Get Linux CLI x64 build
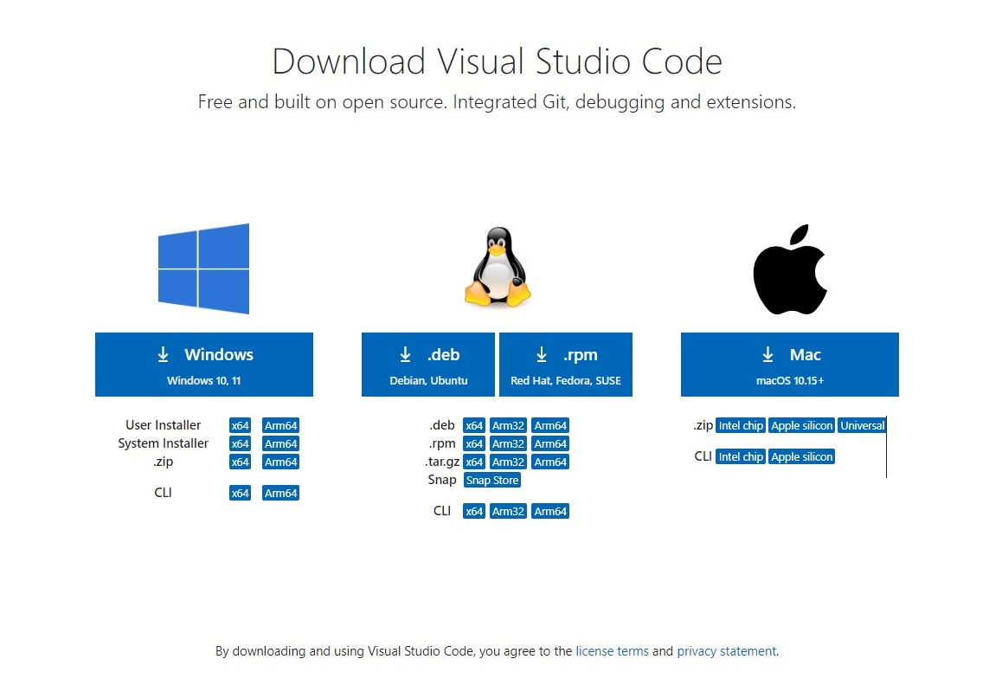Image resolution: width=989 pixels, height=685 pixels. tap(473, 512)
